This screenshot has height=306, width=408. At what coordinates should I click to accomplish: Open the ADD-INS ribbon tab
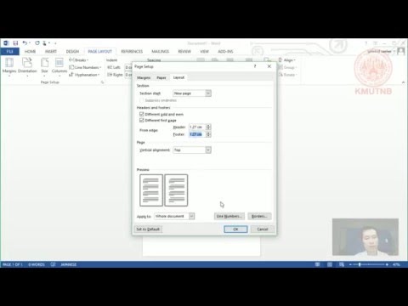coord(225,51)
